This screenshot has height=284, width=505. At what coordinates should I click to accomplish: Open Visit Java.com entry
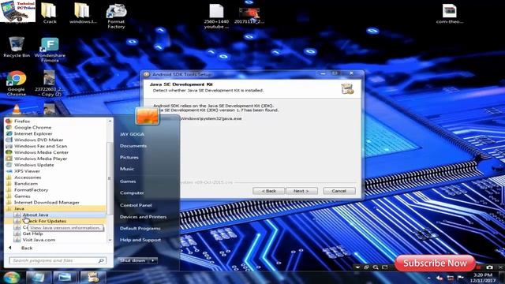point(39,240)
